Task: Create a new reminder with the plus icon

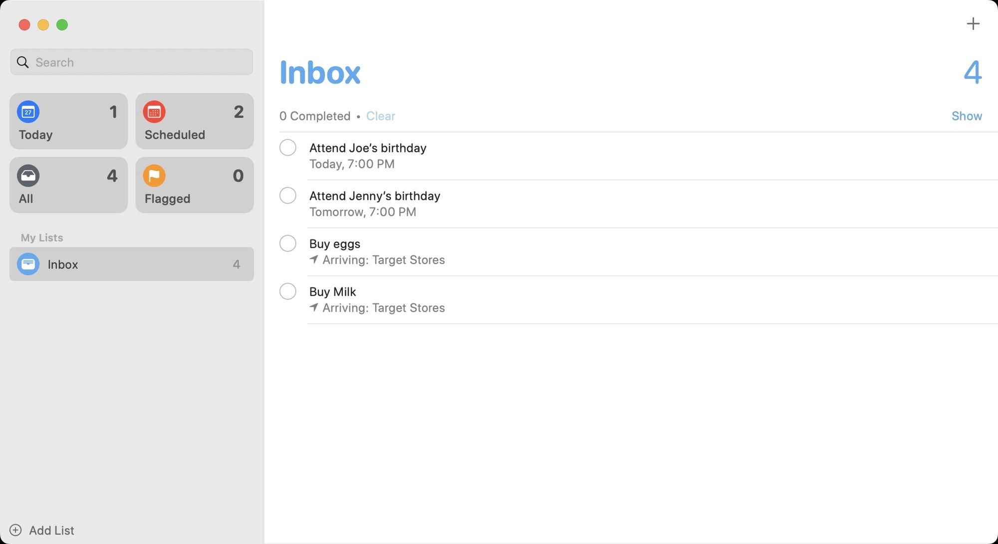Action: point(973,23)
